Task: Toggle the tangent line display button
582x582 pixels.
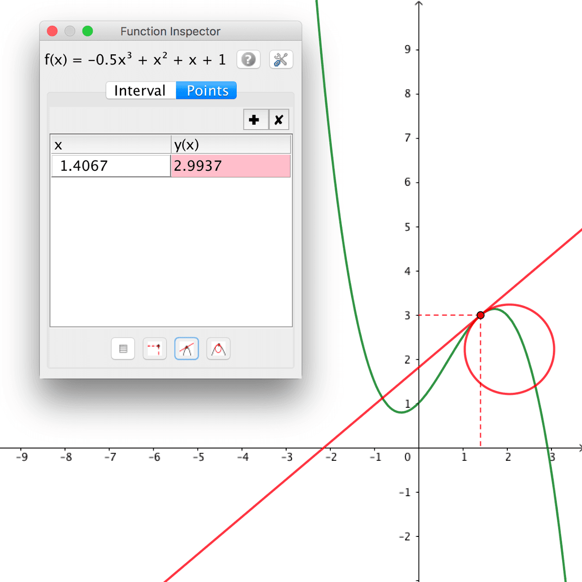Action: [x=187, y=349]
